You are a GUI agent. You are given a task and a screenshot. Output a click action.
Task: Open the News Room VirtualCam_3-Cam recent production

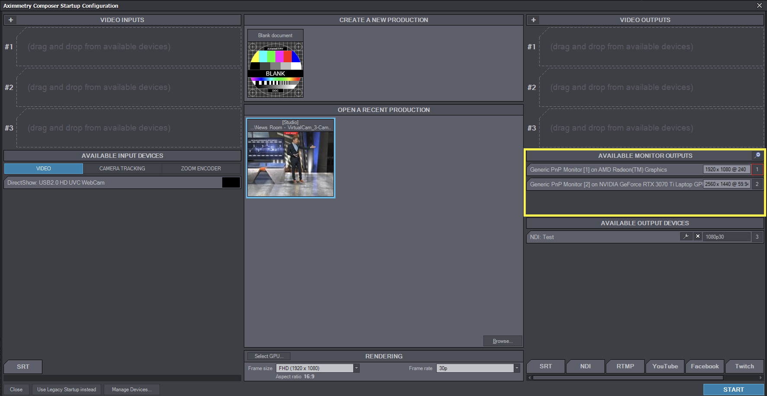(x=291, y=158)
